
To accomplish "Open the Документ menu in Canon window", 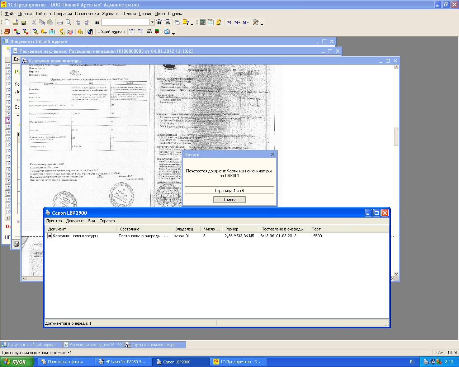I will click(75, 221).
